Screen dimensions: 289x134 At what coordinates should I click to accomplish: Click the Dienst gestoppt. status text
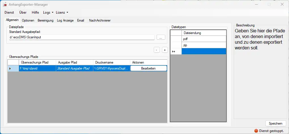[x=271, y=131]
